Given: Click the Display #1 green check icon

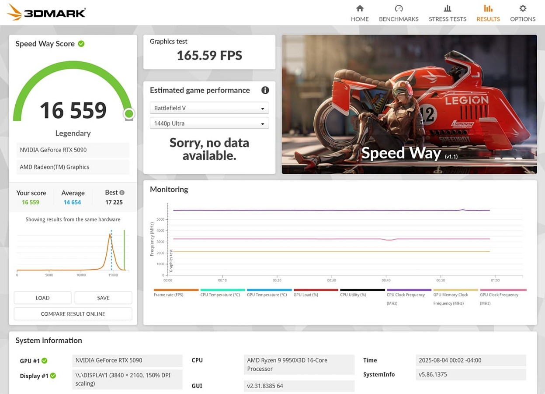Looking at the screenshot, I should [x=53, y=376].
